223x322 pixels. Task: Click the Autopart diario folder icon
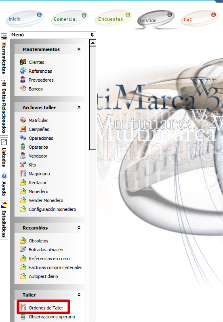tap(23, 276)
